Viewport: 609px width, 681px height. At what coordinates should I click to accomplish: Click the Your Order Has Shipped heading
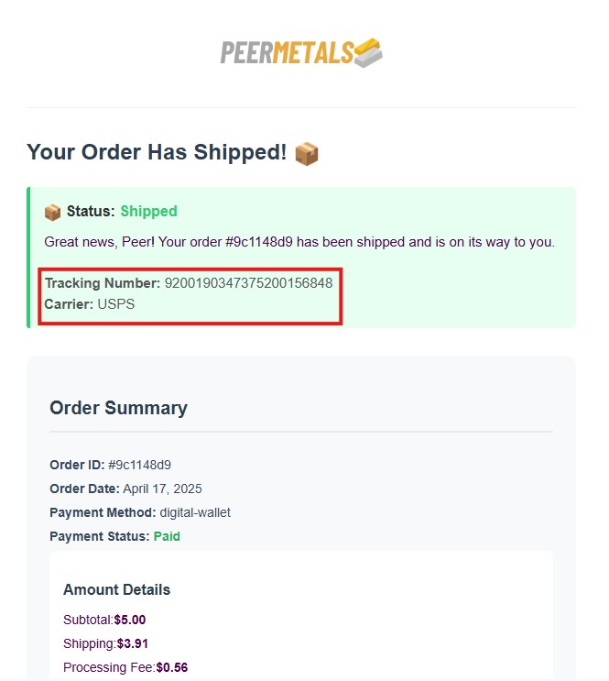tap(157, 152)
